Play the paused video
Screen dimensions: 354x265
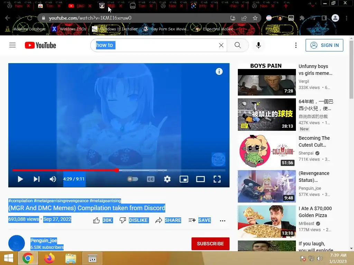pyautogui.click(x=20, y=179)
